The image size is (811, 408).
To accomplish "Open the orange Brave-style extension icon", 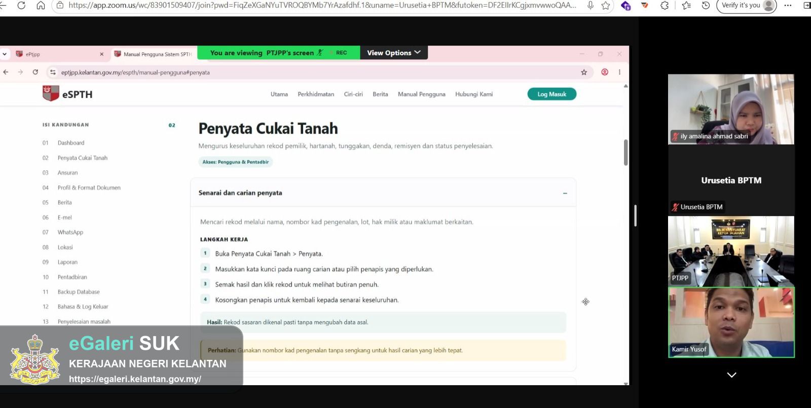I will pos(645,6).
